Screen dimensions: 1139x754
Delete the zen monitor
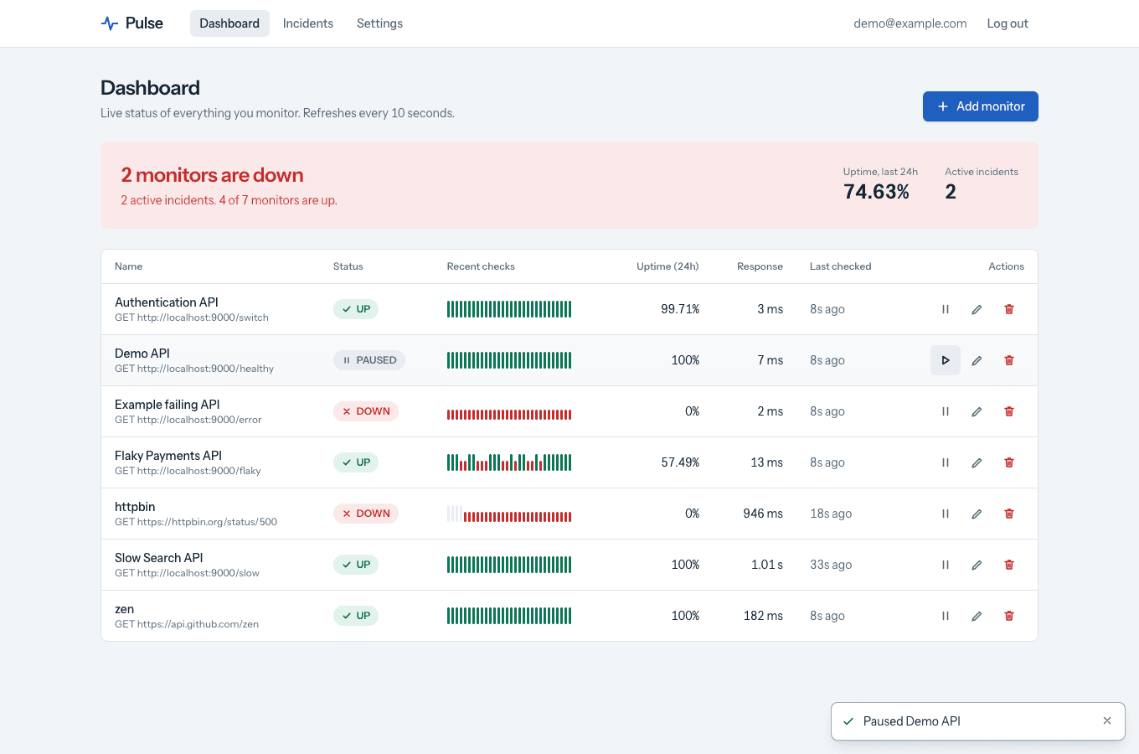pyautogui.click(x=1009, y=616)
